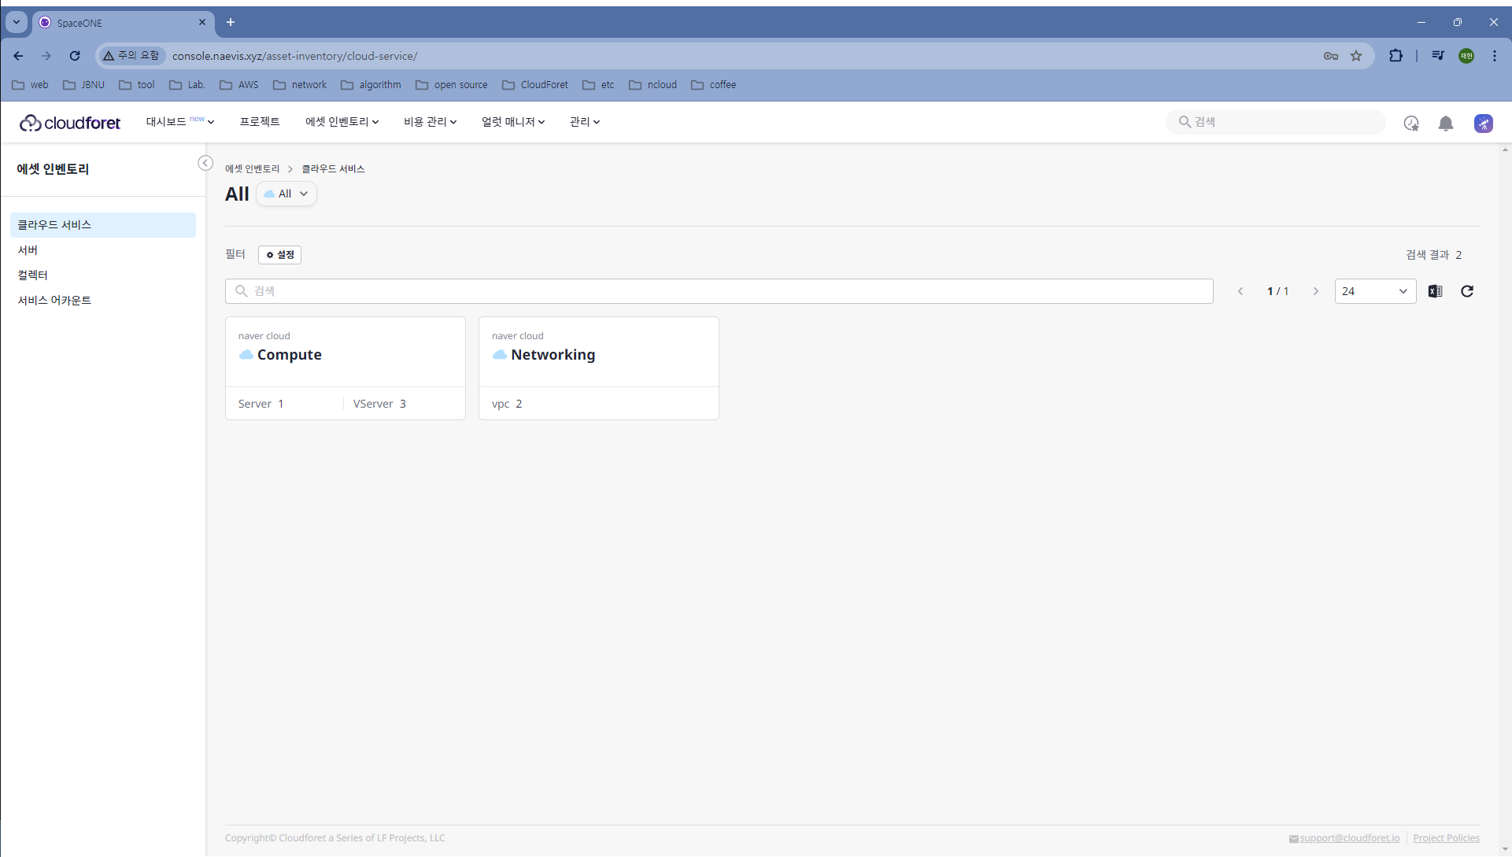Open the support@cloudforet.io link
The height and width of the screenshot is (857, 1512).
(x=1349, y=838)
